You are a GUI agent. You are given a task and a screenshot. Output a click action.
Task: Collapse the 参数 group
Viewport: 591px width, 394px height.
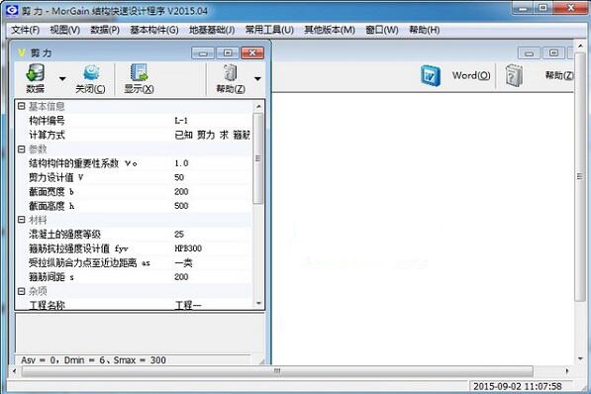point(22,149)
